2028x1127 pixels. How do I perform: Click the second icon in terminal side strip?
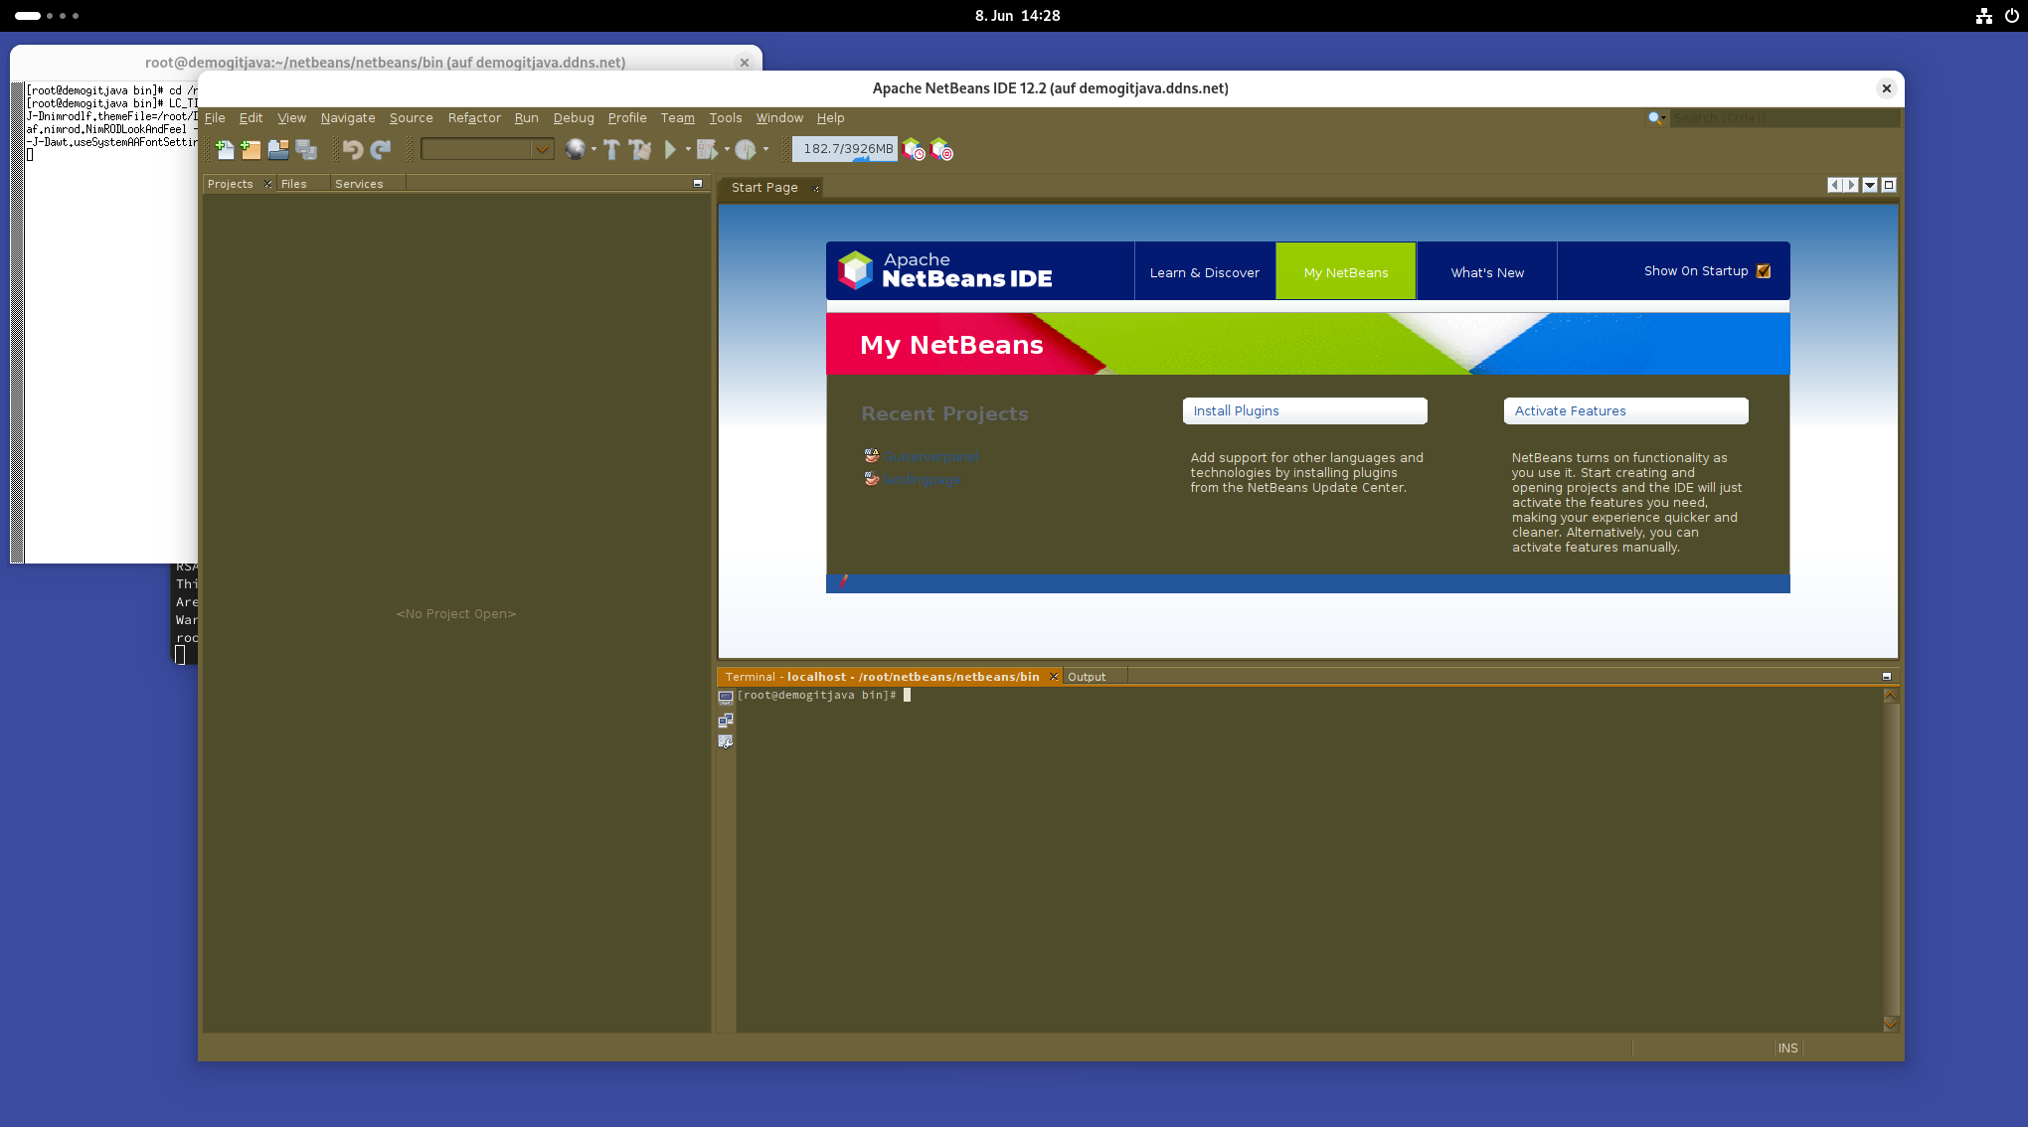click(726, 721)
